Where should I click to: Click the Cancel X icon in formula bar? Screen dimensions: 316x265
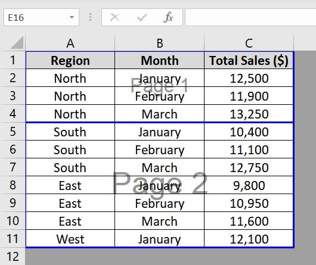(x=115, y=17)
